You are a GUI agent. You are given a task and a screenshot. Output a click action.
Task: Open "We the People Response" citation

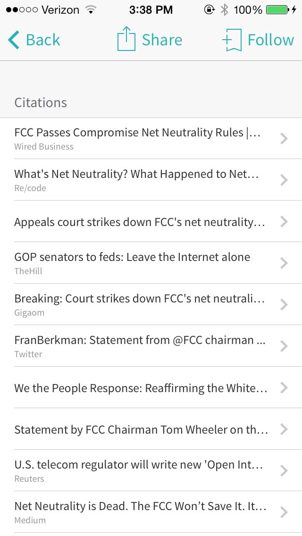pyautogui.click(x=141, y=388)
